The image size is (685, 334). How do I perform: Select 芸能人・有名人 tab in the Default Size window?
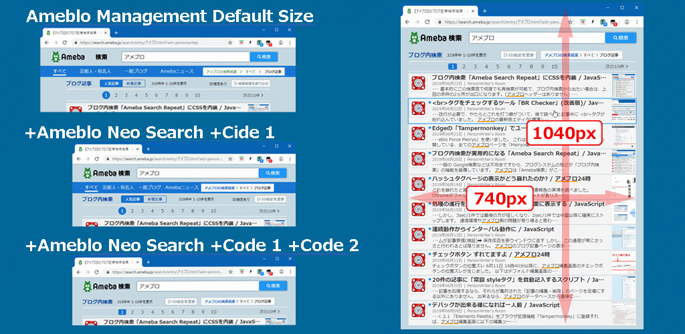pyautogui.click(x=96, y=71)
